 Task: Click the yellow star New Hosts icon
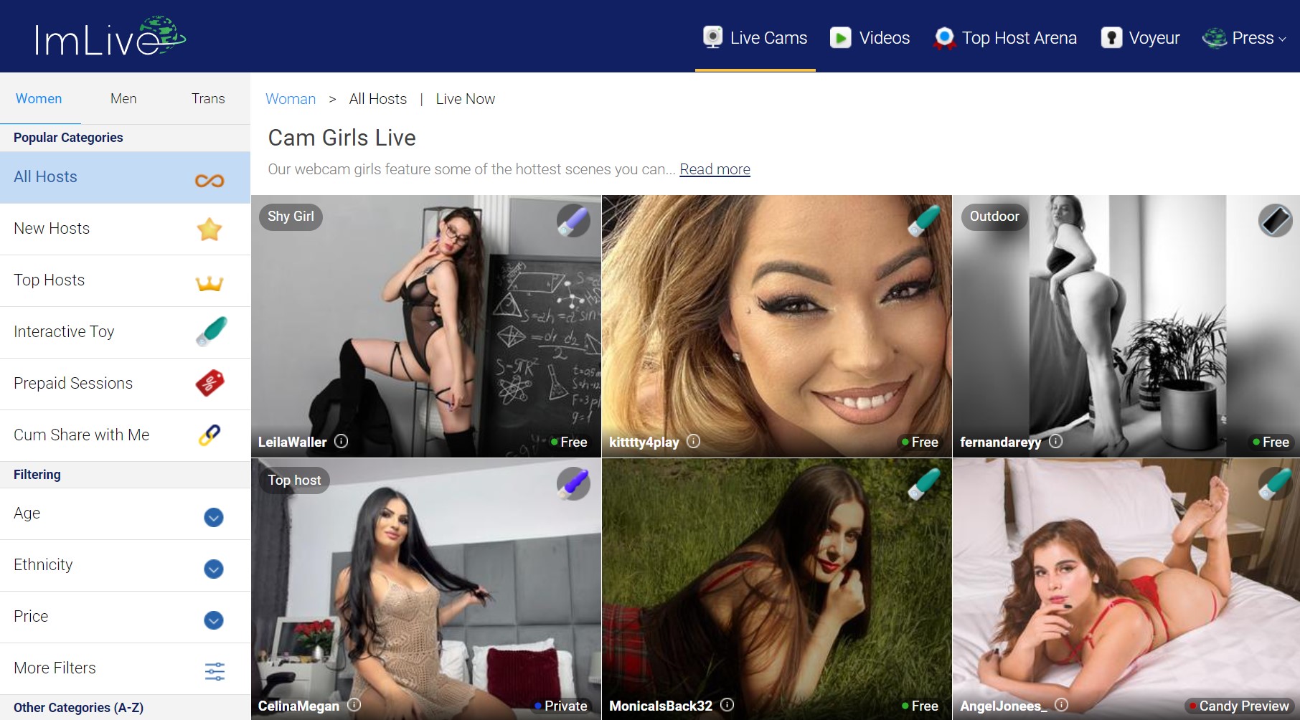point(209,229)
